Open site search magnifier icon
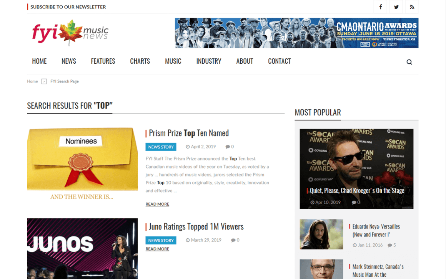Viewport: 446px width, 279px height. (x=409, y=62)
